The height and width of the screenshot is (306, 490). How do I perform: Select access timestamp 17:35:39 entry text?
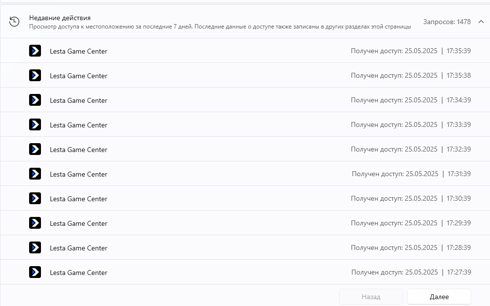click(411, 51)
